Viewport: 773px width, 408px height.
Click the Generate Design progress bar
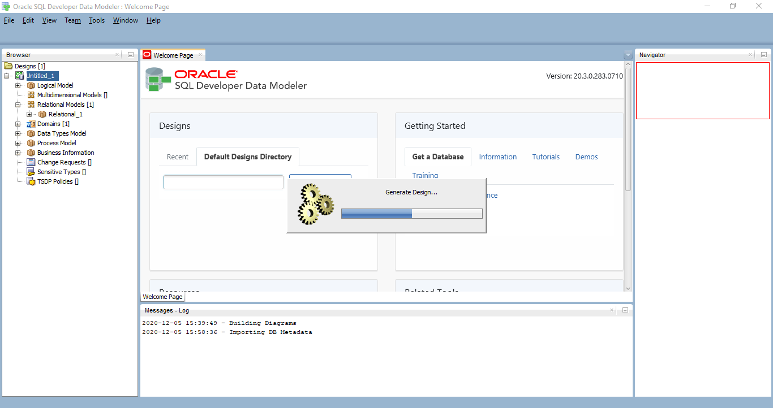click(412, 214)
